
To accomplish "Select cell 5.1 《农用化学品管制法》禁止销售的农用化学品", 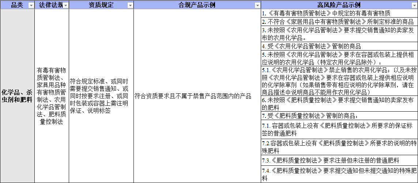I will 339,81.
